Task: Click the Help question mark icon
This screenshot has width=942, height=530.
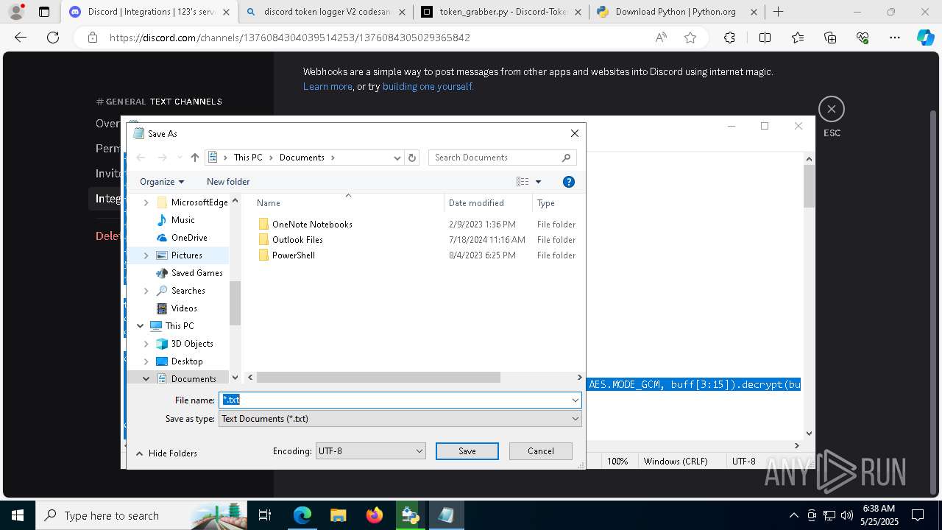Action: pos(568,182)
